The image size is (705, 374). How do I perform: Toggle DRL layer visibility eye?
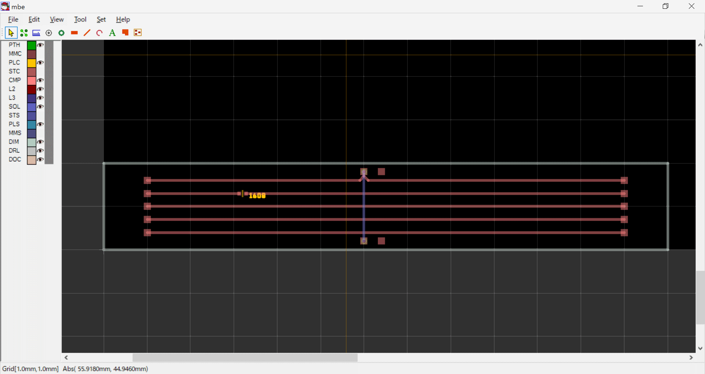pyautogui.click(x=40, y=151)
